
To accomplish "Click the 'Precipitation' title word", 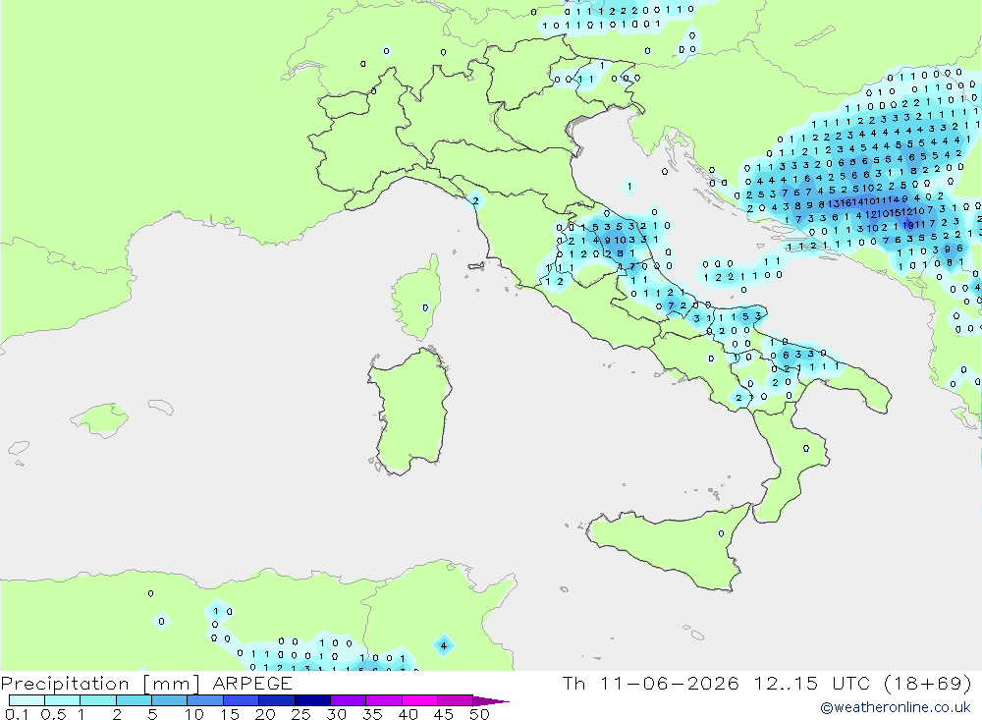I will coord(65,683).
